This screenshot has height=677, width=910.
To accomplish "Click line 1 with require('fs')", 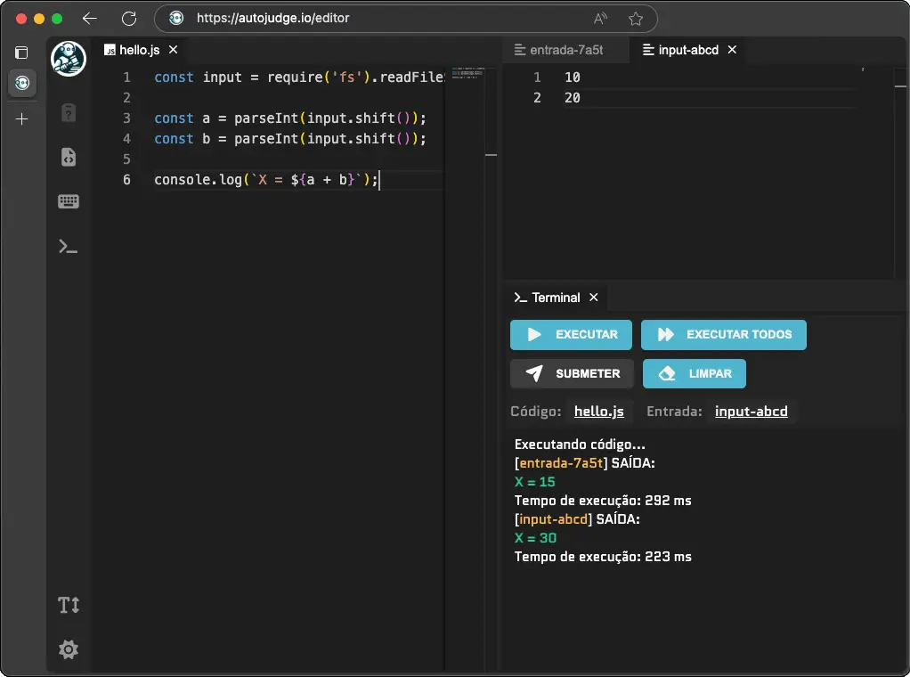I will (x=299, y=77).
